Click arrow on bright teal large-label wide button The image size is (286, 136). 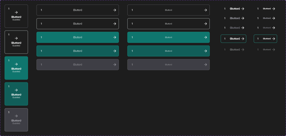[x=115, y=37]
